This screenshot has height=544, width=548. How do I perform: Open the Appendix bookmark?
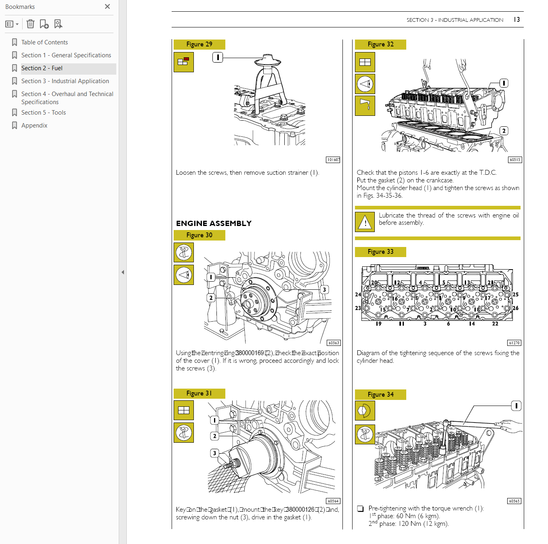point(34,126)
